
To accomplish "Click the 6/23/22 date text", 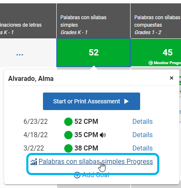I will pos(35,121).
